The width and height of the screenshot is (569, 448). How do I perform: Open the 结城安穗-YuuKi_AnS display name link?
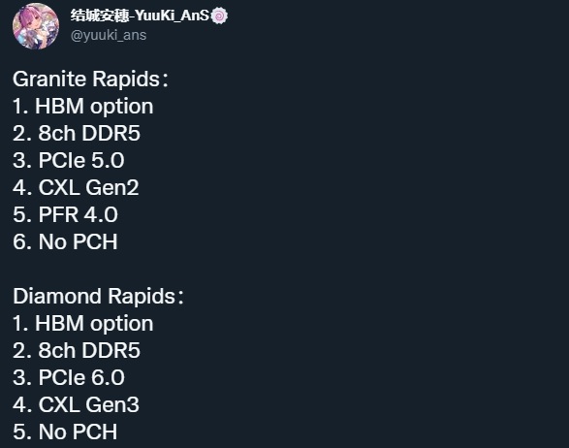[x=141, y=16]
